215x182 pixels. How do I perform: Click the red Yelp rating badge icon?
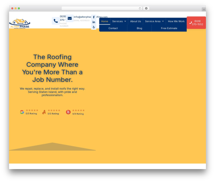pos(68,112)
